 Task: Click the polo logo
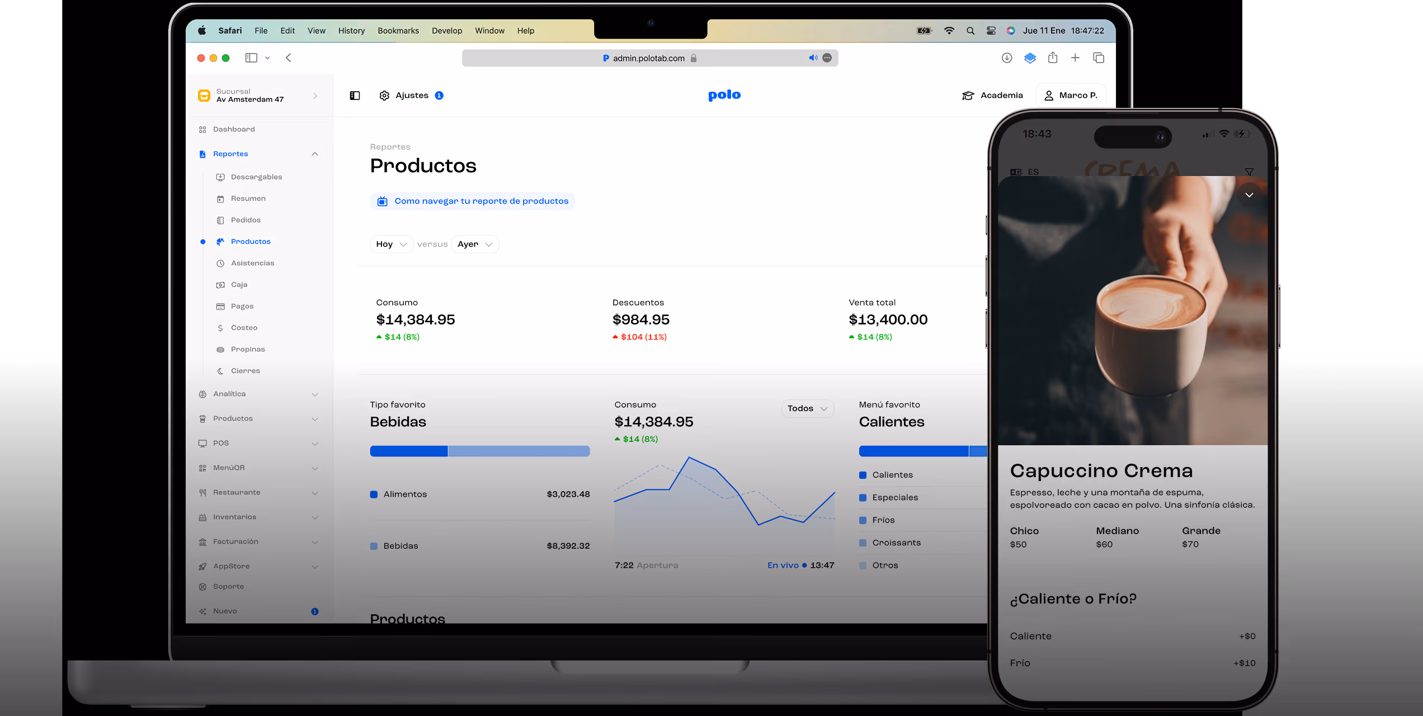[x=724, y=95]
